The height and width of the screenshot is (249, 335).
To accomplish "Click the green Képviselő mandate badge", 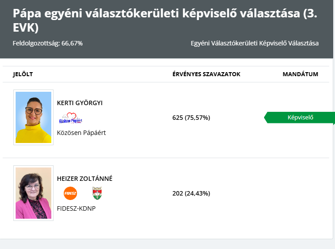I will [x=300, y=118].
